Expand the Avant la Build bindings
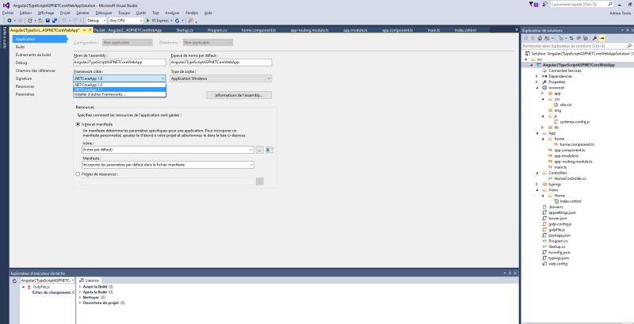634x324 pixels. pyautogui.click(x=80, y=287)
